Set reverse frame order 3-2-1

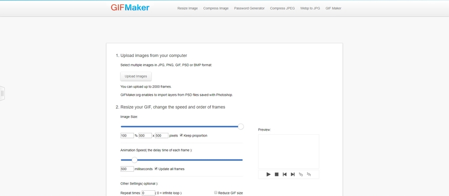308,174
